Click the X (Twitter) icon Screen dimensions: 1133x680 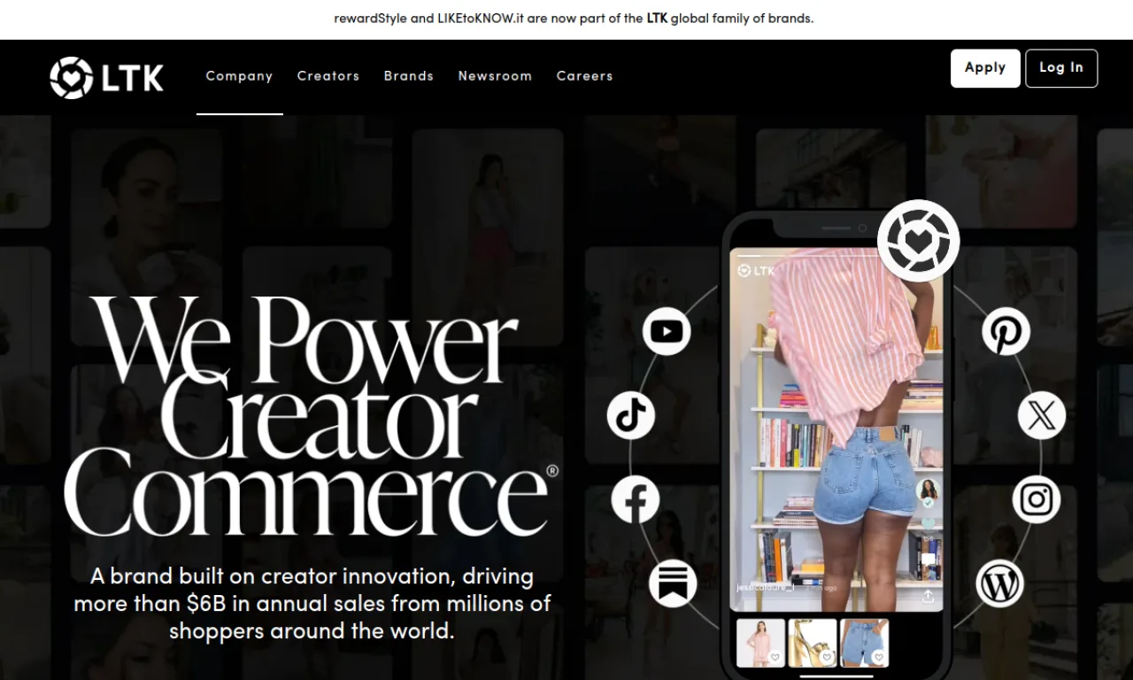point(1042,415)
